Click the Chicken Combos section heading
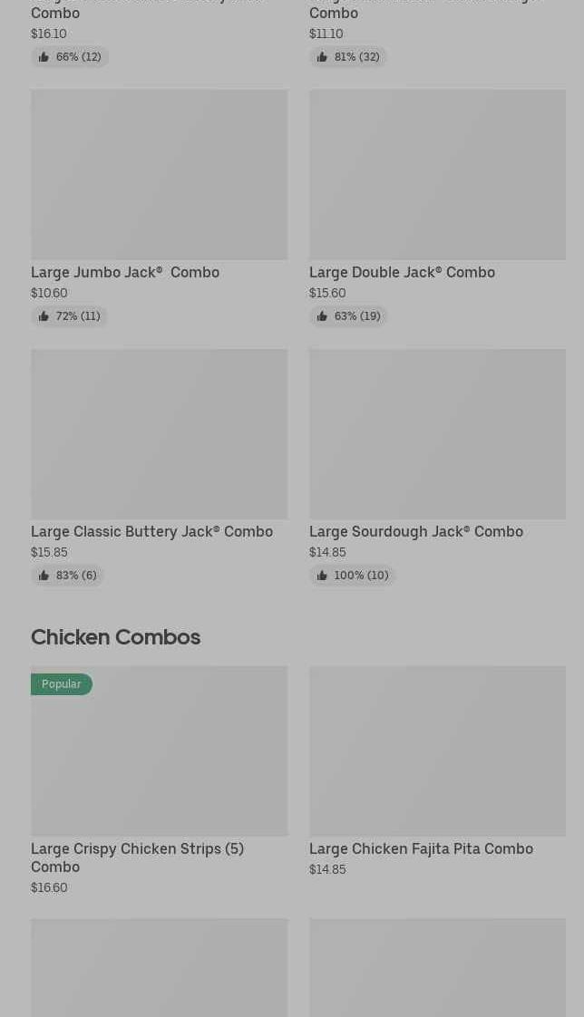 tap(115, 637)
